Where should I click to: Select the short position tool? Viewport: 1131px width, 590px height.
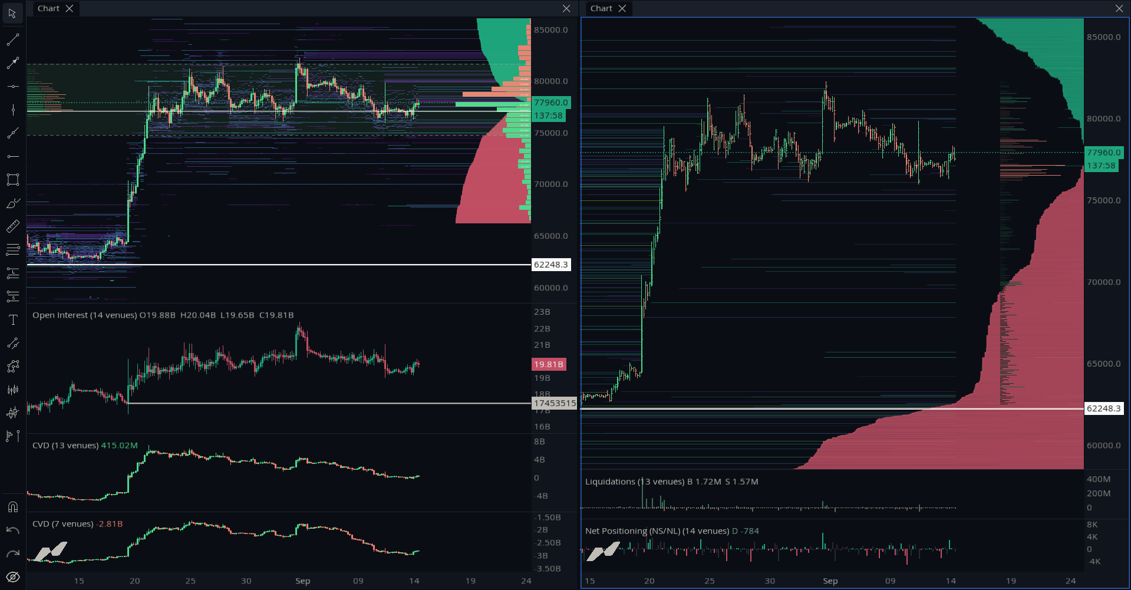12,296
